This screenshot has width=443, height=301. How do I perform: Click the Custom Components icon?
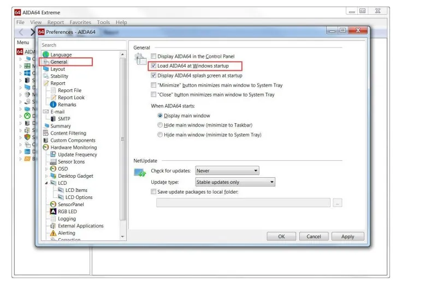pyautogui.click(x=46, y=140)
